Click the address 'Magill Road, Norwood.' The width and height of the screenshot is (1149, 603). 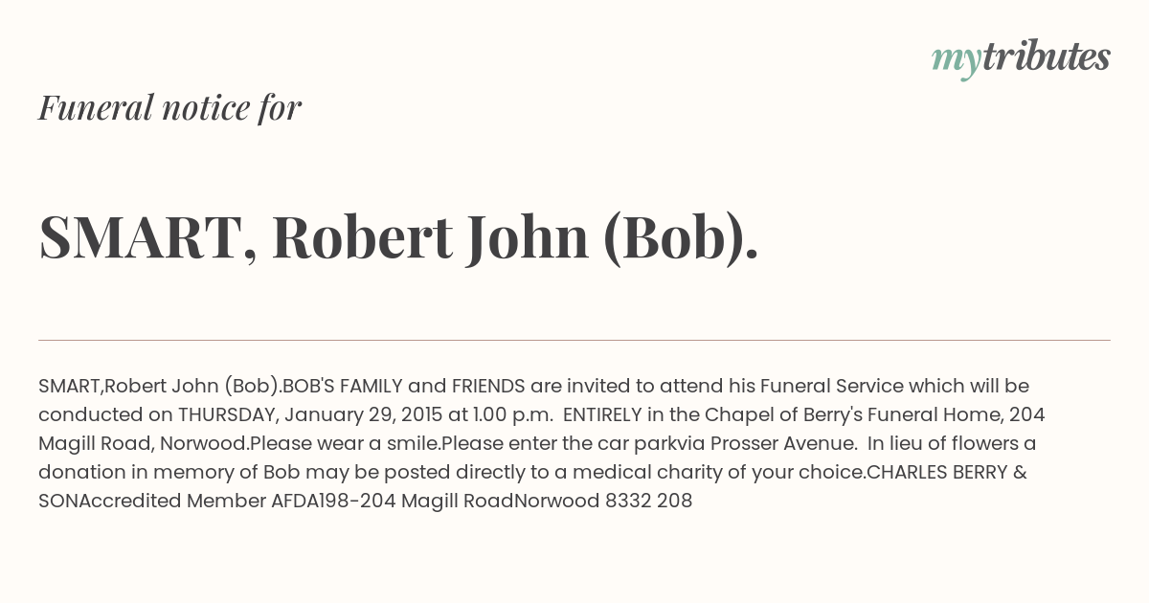144,443
